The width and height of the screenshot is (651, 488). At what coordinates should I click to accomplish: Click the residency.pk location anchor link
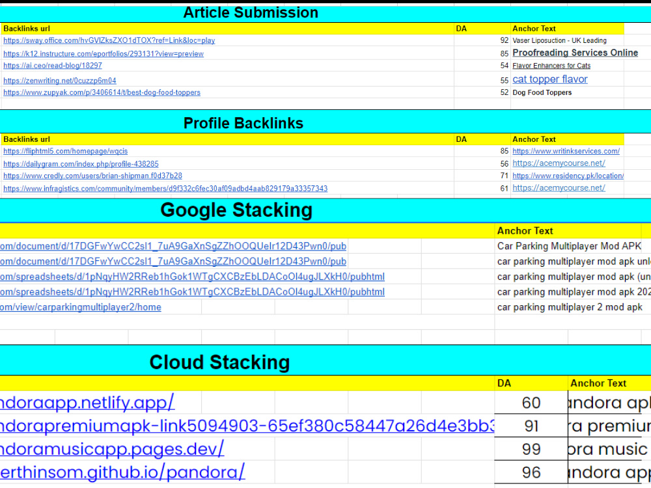pyautogui.click(x=568, y=176)
